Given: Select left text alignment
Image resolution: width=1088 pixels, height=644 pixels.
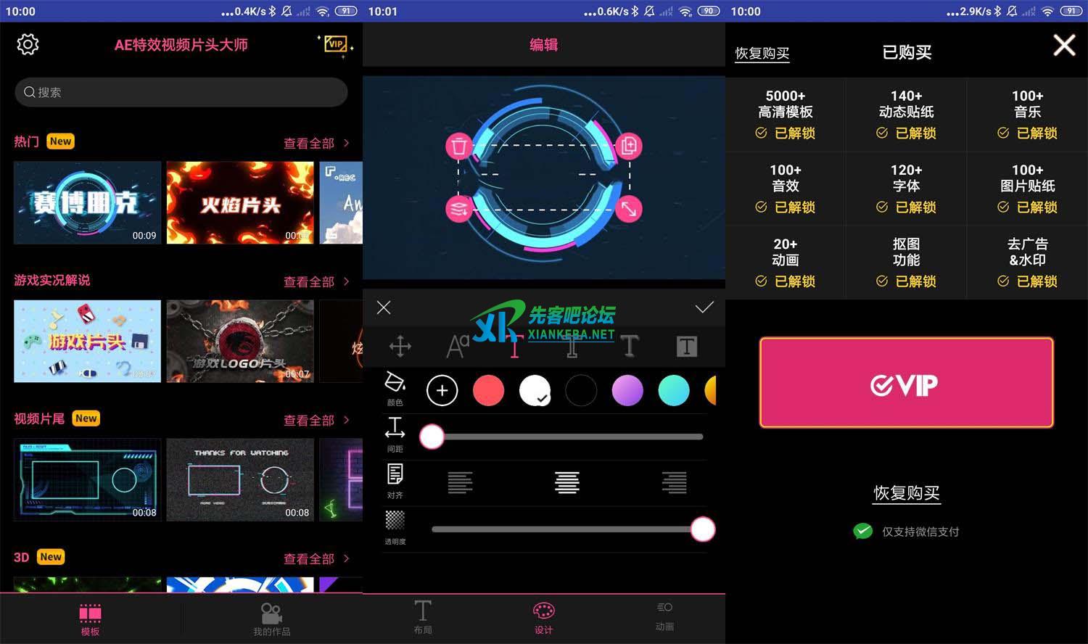Looking at the screenshot, I should pos(460,482).
